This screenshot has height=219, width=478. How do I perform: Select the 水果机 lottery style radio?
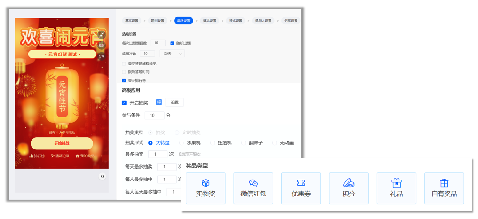tap(182, 143)
